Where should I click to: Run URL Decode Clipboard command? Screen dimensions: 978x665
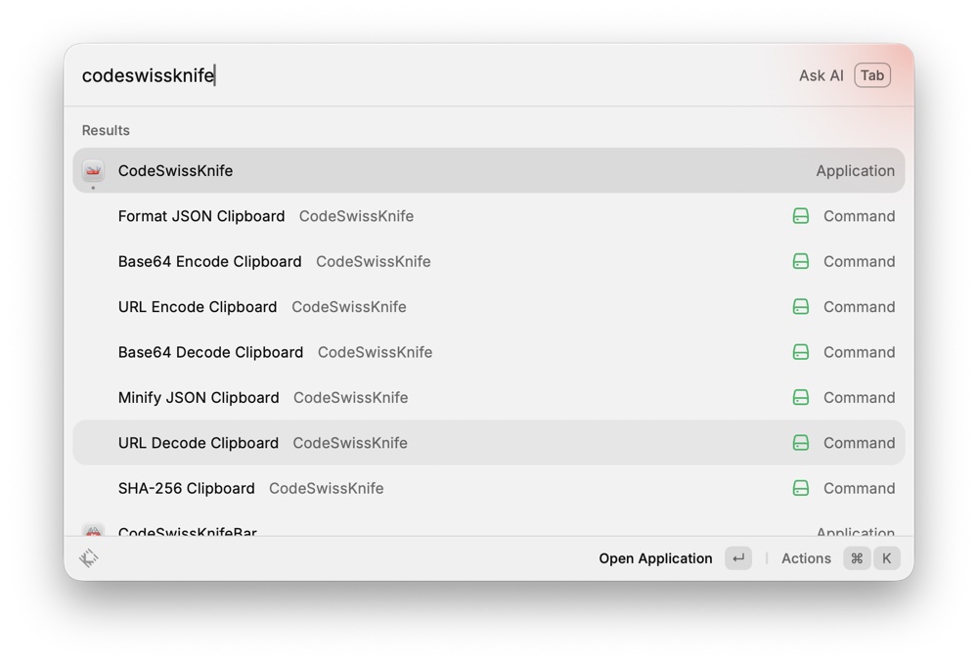point(488,443)
